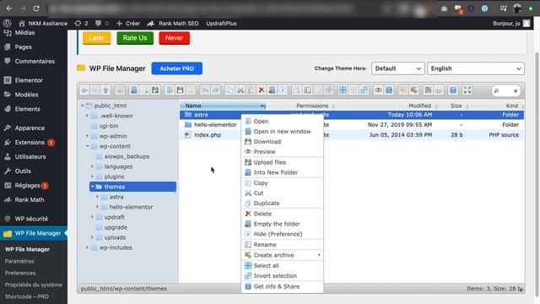Click the Rename toolbar icon
Viewport: 540px width, 304px height.
(307, 90)
